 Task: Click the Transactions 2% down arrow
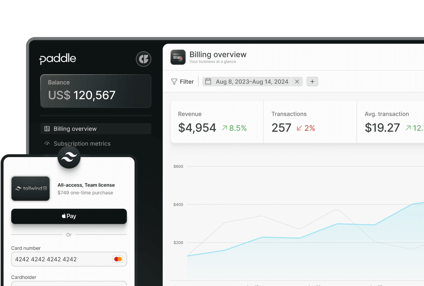click(x=299, y=128)
